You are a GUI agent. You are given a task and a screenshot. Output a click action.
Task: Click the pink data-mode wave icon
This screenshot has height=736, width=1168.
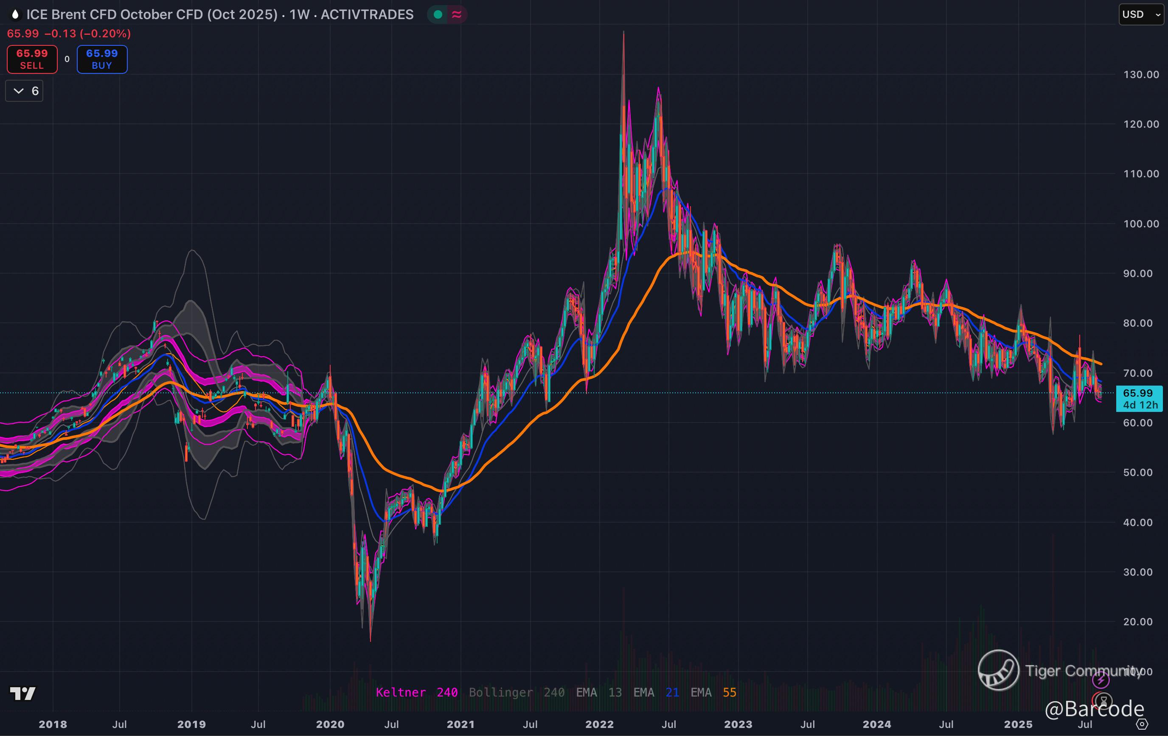[x=456, y=14]
